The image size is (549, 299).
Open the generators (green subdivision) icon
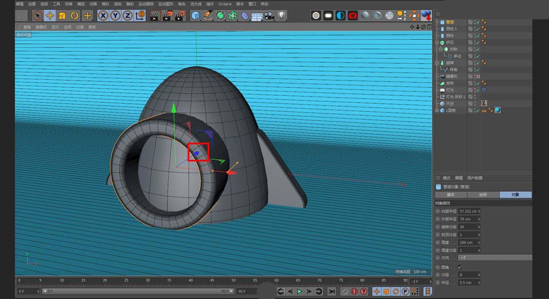220,16
